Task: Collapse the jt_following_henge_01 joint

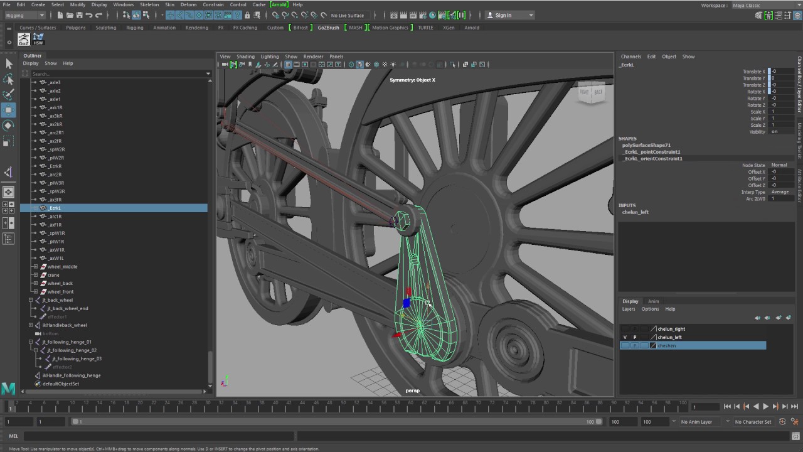Action: point(30,342)
